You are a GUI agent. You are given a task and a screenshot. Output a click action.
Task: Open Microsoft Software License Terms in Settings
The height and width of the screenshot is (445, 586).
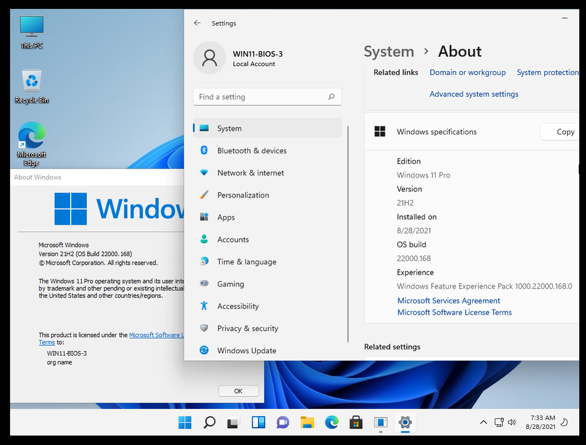455,313
